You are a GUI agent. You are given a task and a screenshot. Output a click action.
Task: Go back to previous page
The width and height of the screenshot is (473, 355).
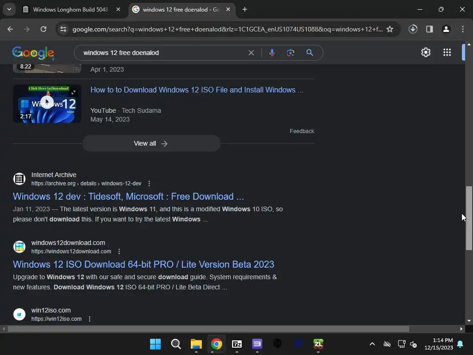[10, 29]
